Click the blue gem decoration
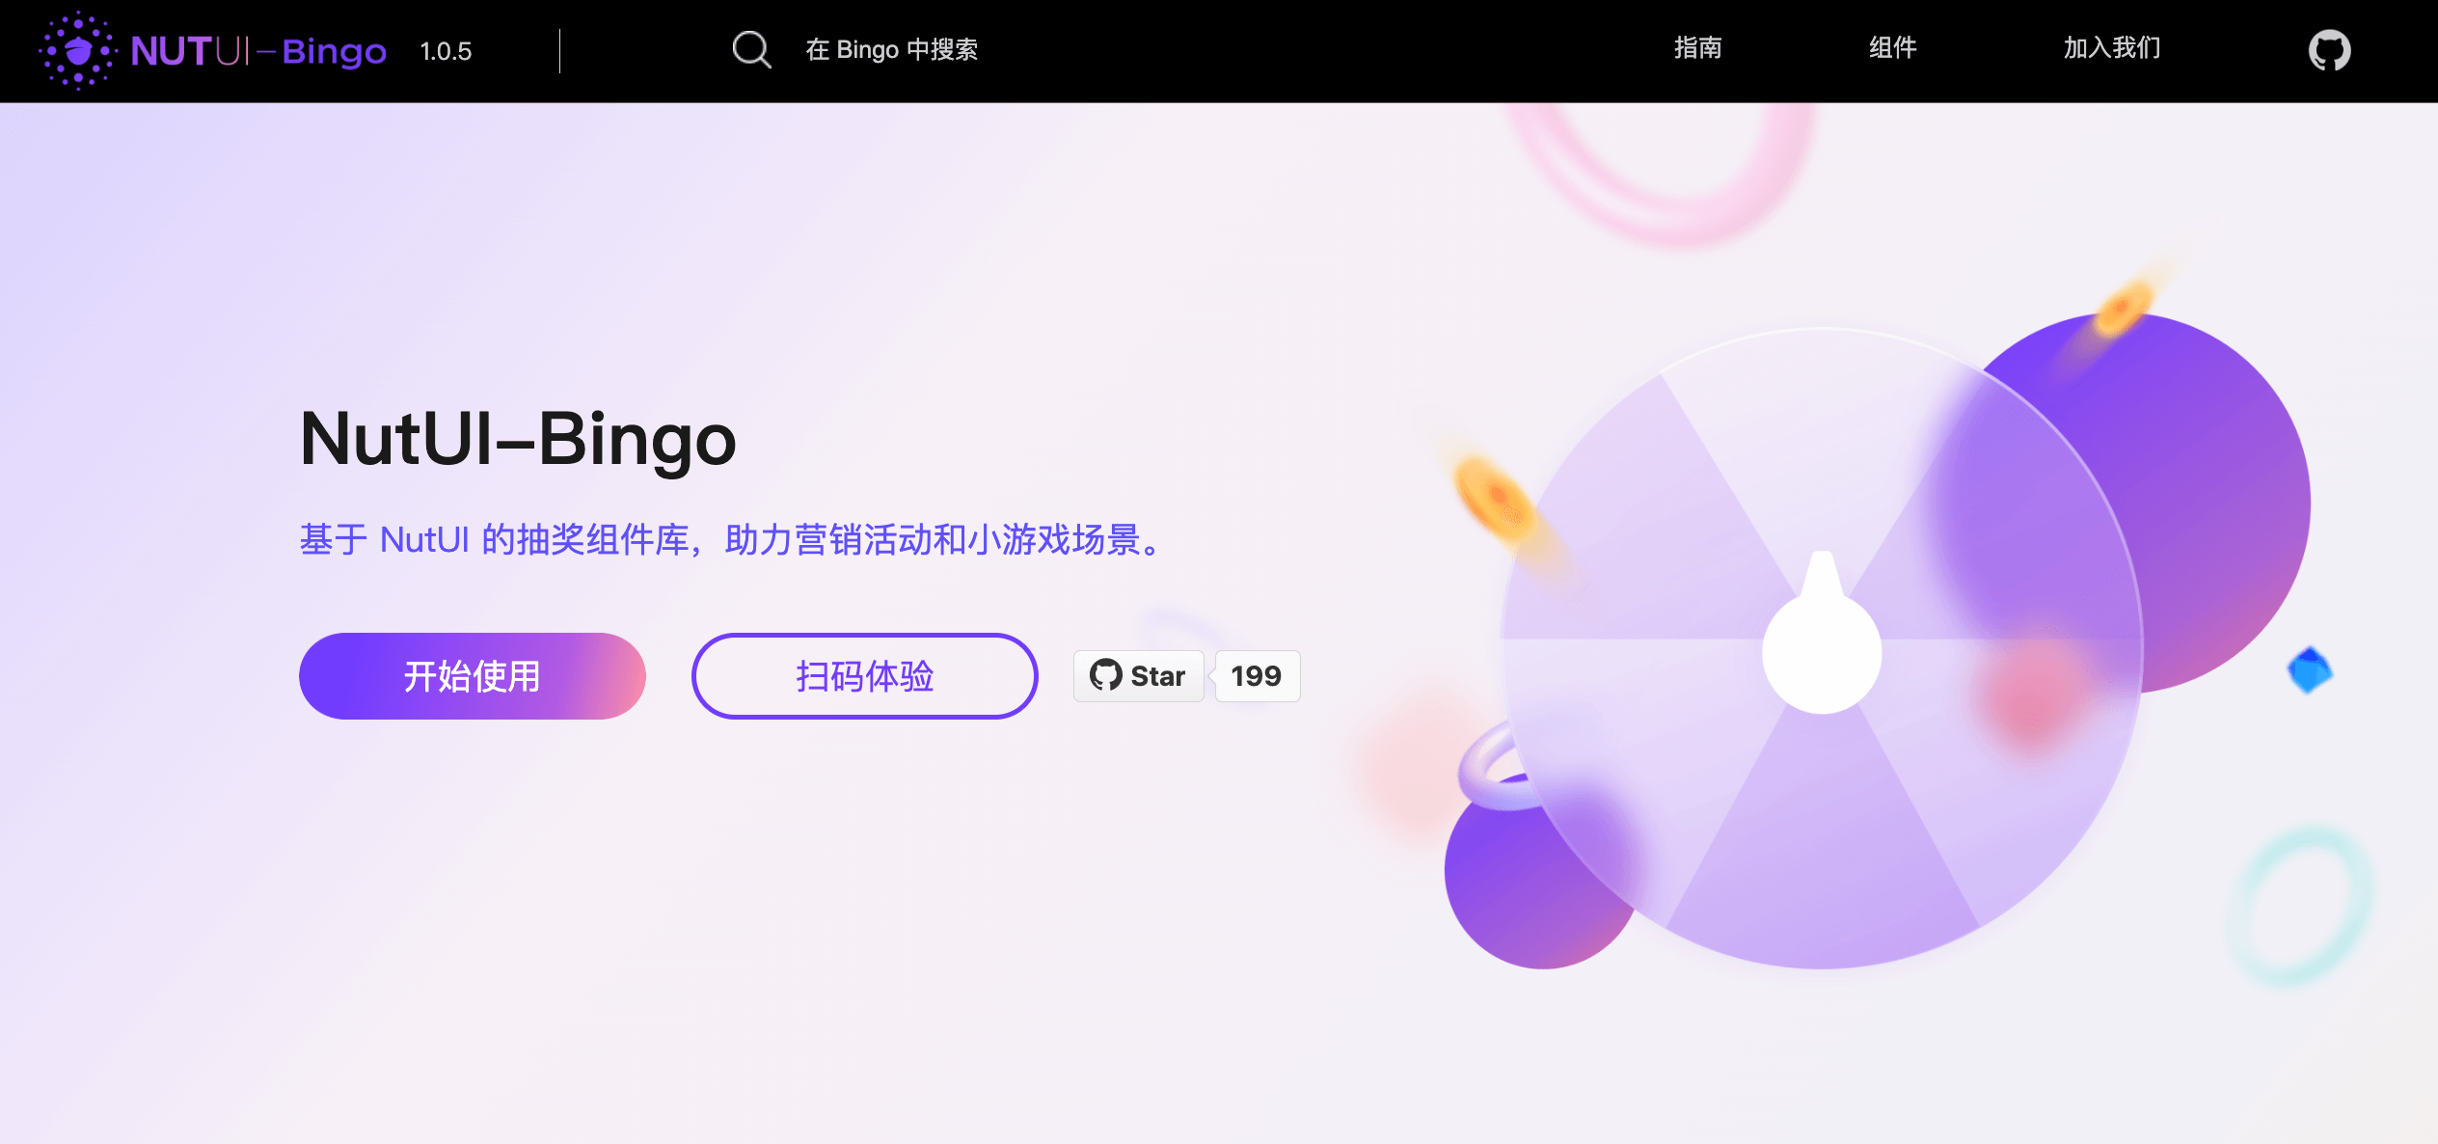 pyautogui.click(x=2309, y=669)
